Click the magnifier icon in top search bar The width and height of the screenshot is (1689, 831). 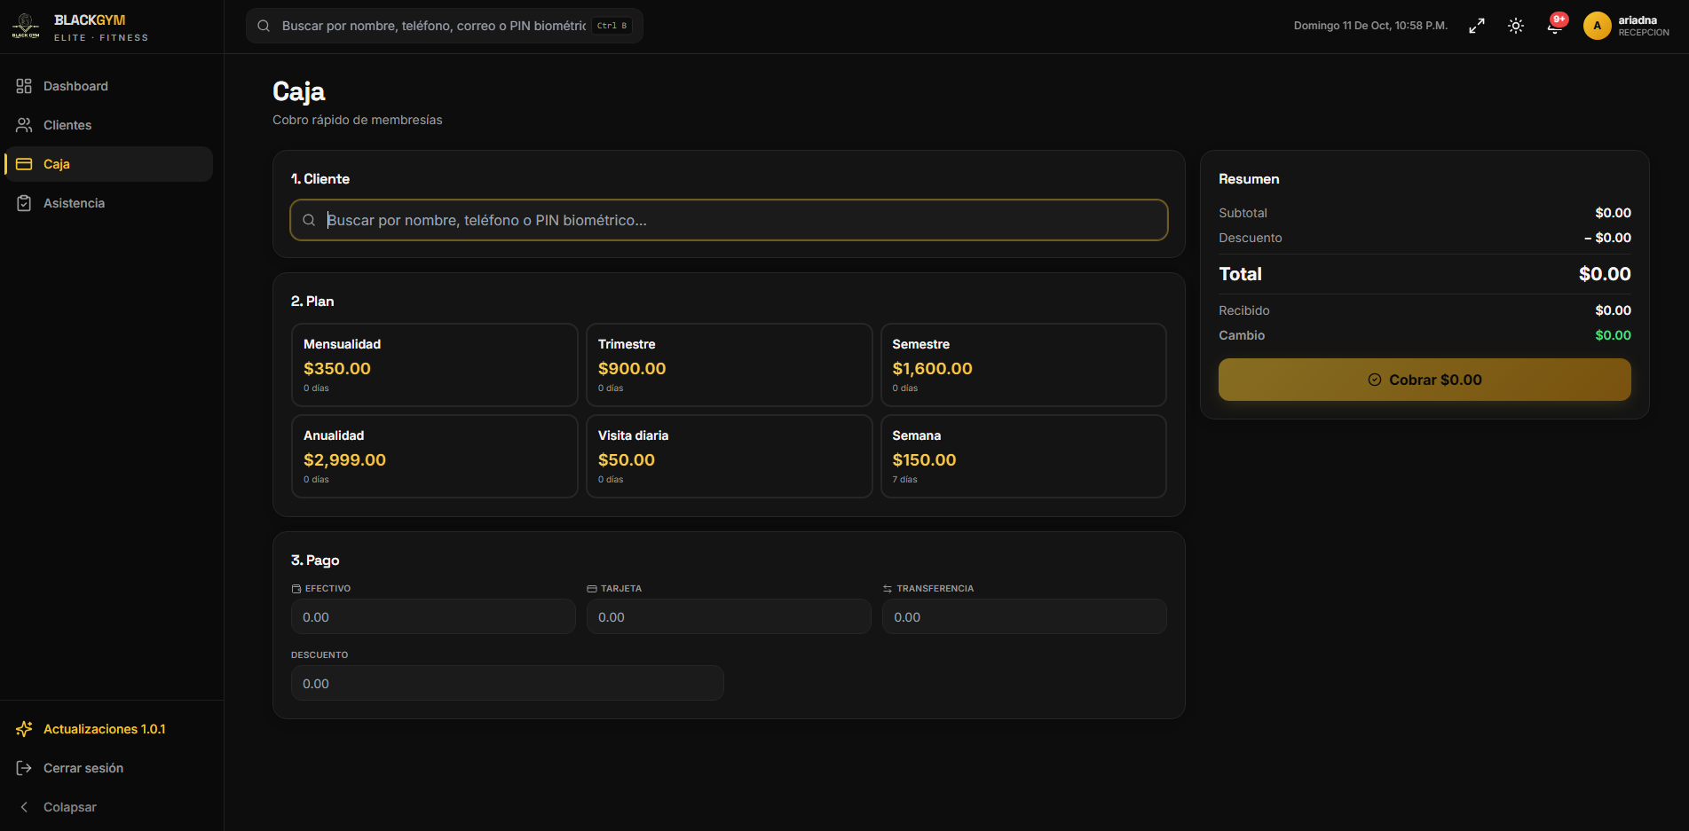pos(264,26)
